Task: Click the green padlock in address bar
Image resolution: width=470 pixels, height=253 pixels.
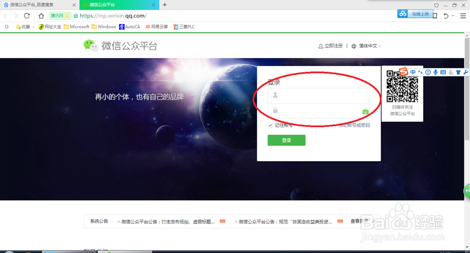Action: [76, 16]
